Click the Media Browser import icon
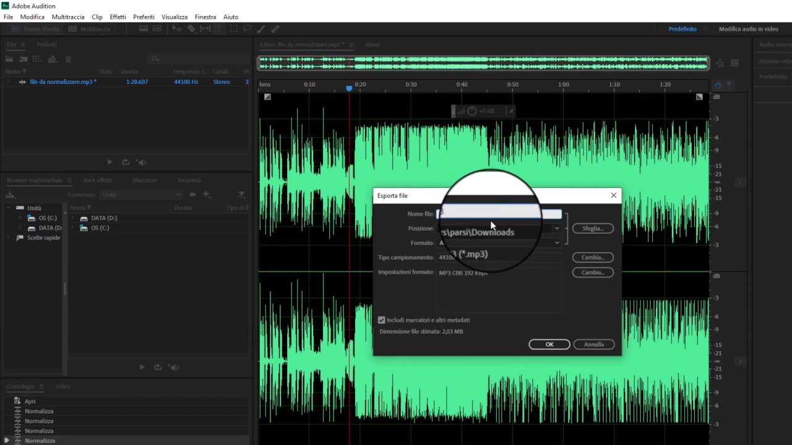The width and height of the screenshot is (792, 445). [x=10, y=195]
